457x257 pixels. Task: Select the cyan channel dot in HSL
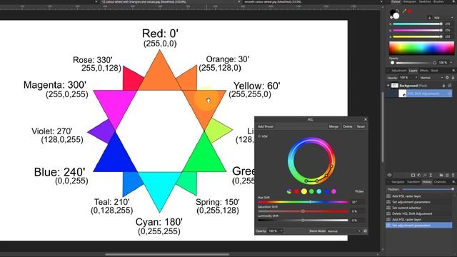(x=319, y=191)
